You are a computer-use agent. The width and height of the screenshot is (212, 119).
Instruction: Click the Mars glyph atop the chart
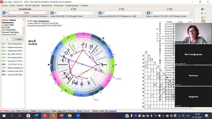[83, 45]
